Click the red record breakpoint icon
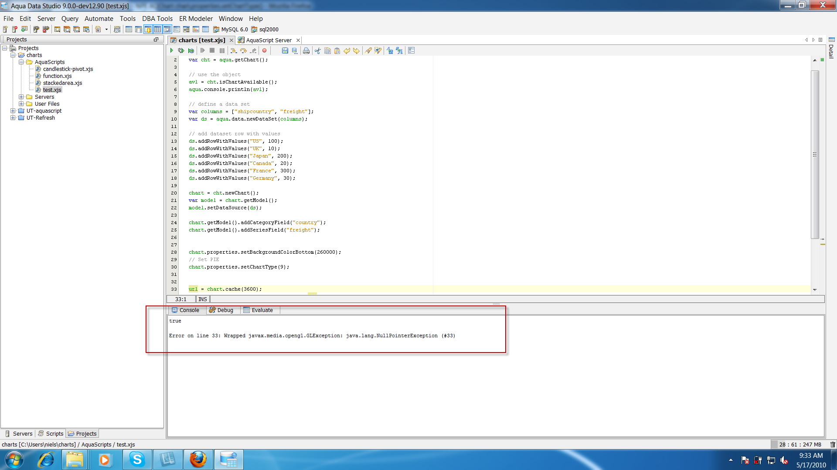This screenshot has height=470, width=837. pyautogui.click(x=264, y=50)
